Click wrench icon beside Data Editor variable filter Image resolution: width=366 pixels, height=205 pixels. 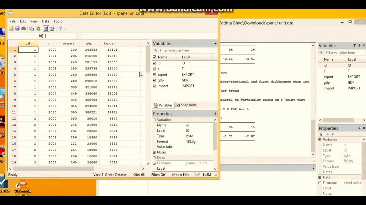coord(156,50)
